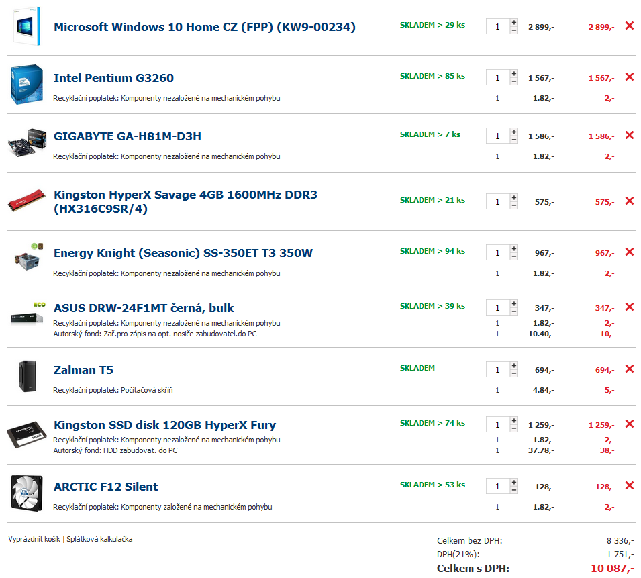Visit Energy Knight SS-350ET T3 350W page

[183, 253]
